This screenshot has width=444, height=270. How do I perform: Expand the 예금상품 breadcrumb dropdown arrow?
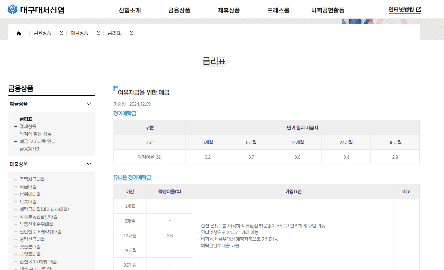(x=98, y=33)
